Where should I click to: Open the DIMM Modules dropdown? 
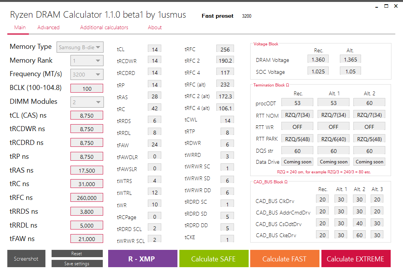(87, 102)
